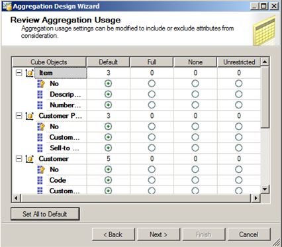Viewport: 282px width, 247px height.
Task: Set Item No attribute to Unrestricted
Action: 239,83
